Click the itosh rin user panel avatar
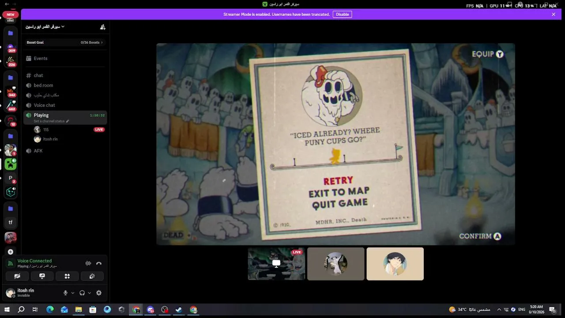Viewport: 565px width, 318px height. (11, 293)
